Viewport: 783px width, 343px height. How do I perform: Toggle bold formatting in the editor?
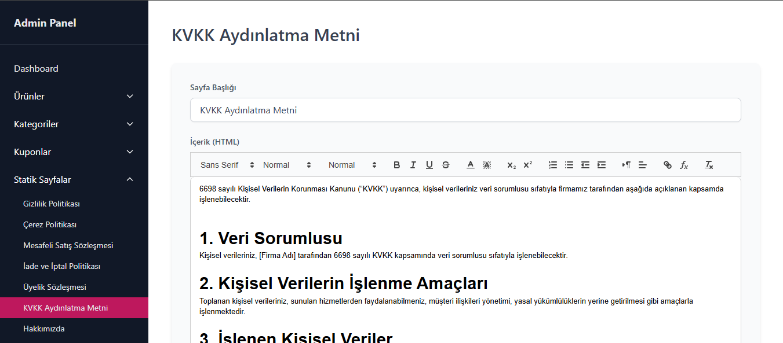[x=396, y=165]
